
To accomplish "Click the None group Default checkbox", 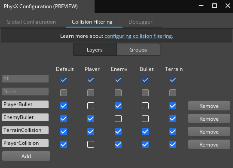I will 64,93.
